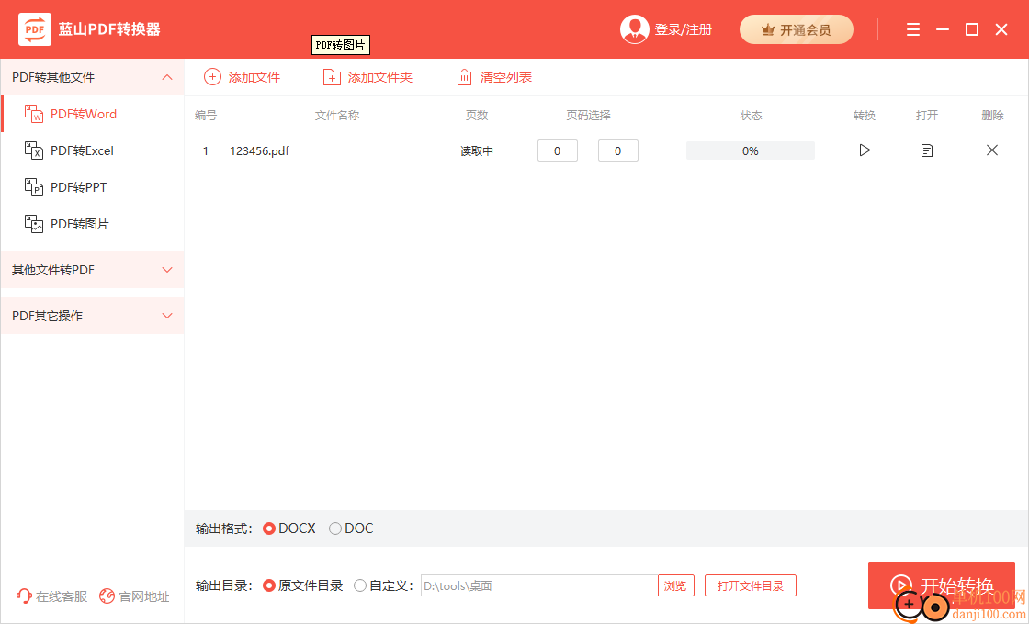Click 登录/注册 link
The height and width of the screenshot is (624, 1029).
[684, 30]
